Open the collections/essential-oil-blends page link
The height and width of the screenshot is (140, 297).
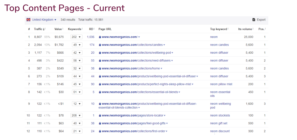[x=140, y=92]
